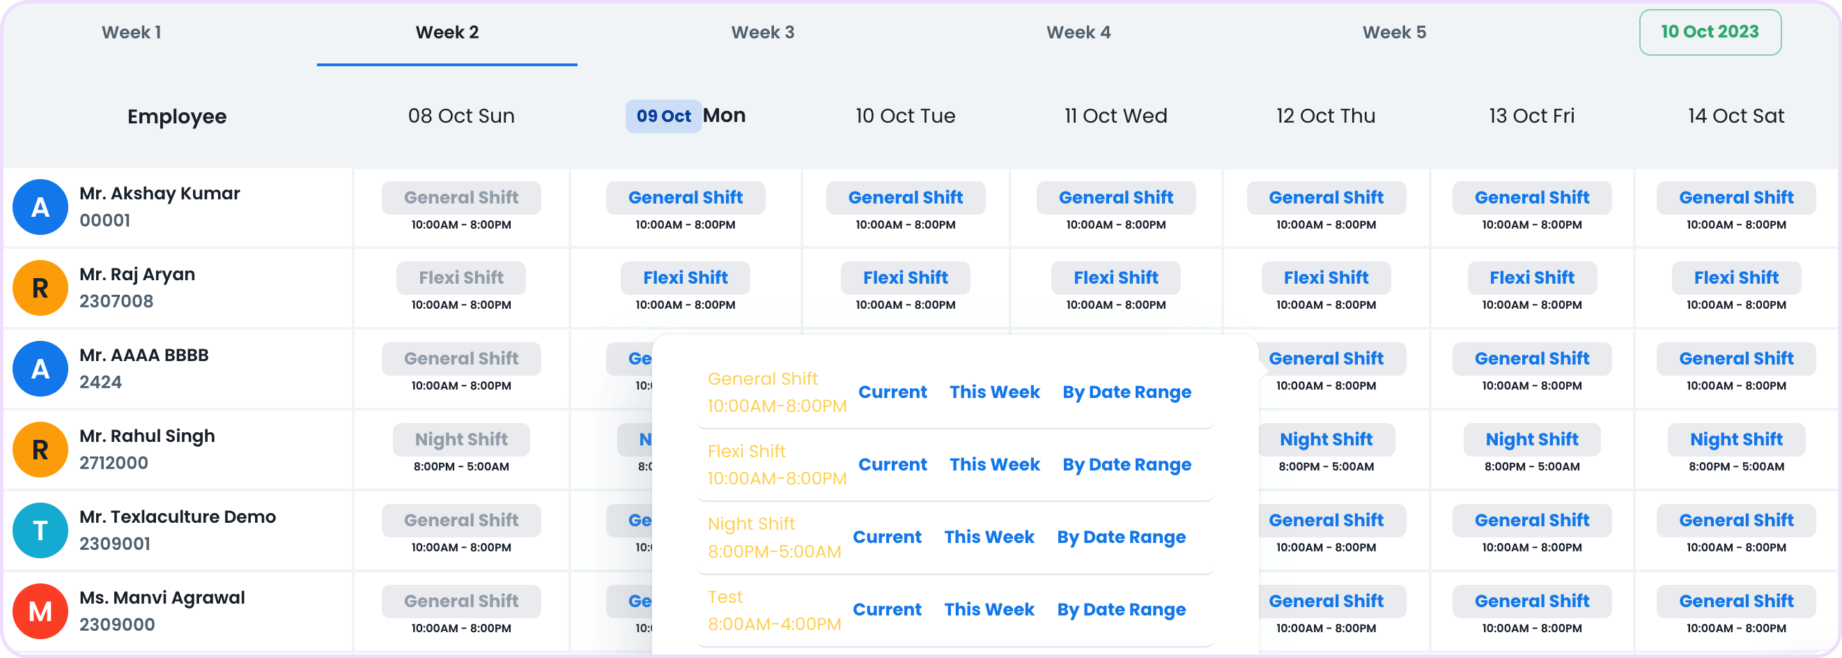Select Mr. AAAA BBBB's profile avatar
This screenshot has width=1842, height=658.
(x=40, y=368)
